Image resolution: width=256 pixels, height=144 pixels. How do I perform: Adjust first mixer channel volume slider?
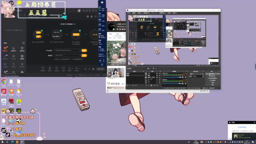[x=172, y=77]
